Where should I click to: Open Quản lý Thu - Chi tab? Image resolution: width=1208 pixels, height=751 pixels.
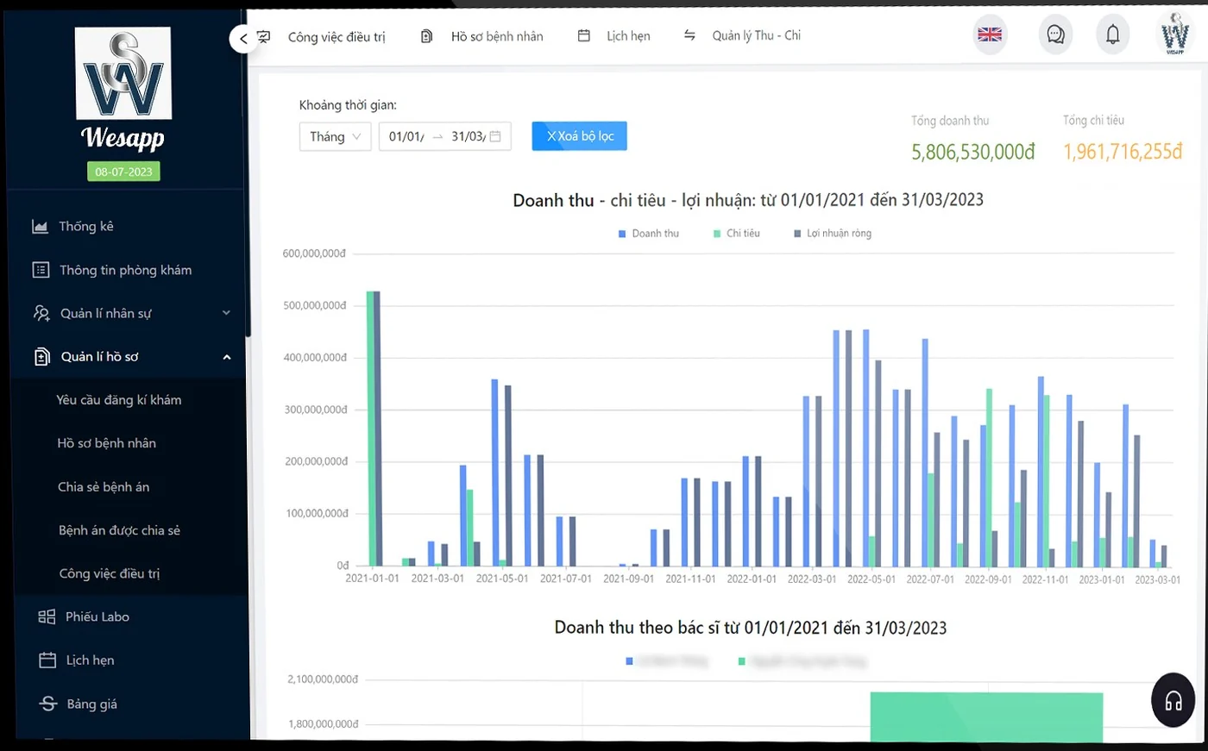[742, 35]
